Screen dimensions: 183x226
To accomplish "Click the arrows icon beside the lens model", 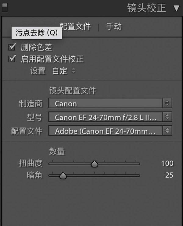I will point(167,117).
